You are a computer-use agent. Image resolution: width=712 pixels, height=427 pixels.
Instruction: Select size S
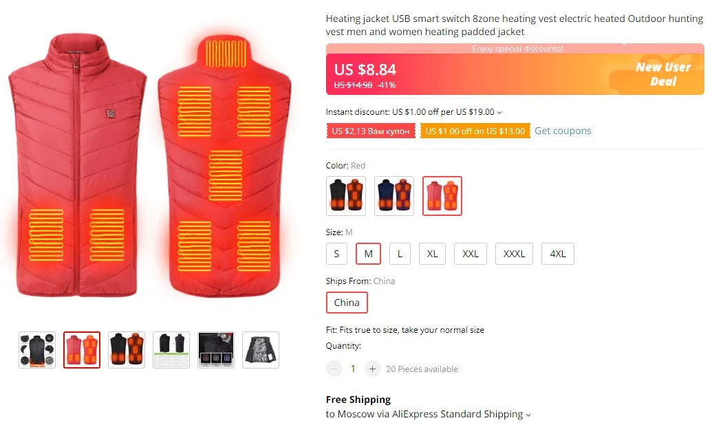(336, 254)
